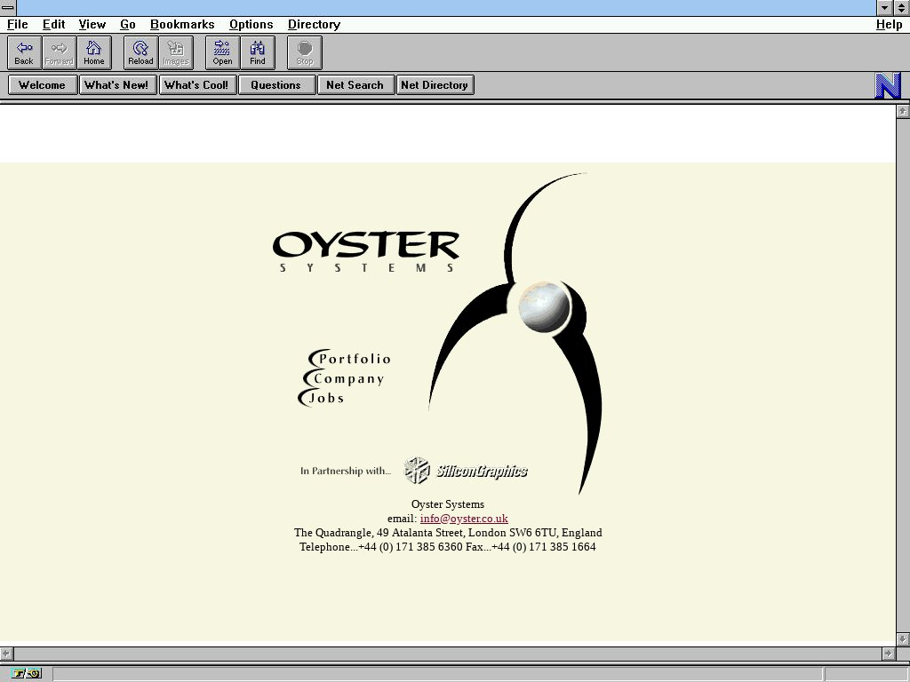Click the Silicon Graphics logo
Screen dimensions: 910x682
466,471
